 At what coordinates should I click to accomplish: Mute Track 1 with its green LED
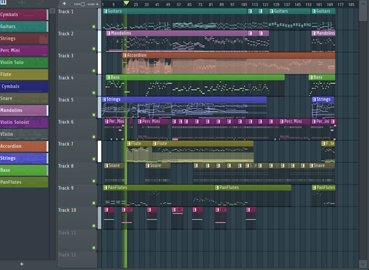tap(94, 27)
